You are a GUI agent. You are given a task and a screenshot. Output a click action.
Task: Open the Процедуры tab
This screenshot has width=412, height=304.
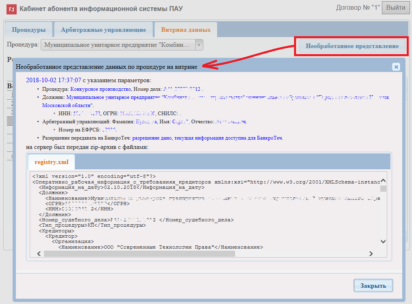tap(28, 30)
